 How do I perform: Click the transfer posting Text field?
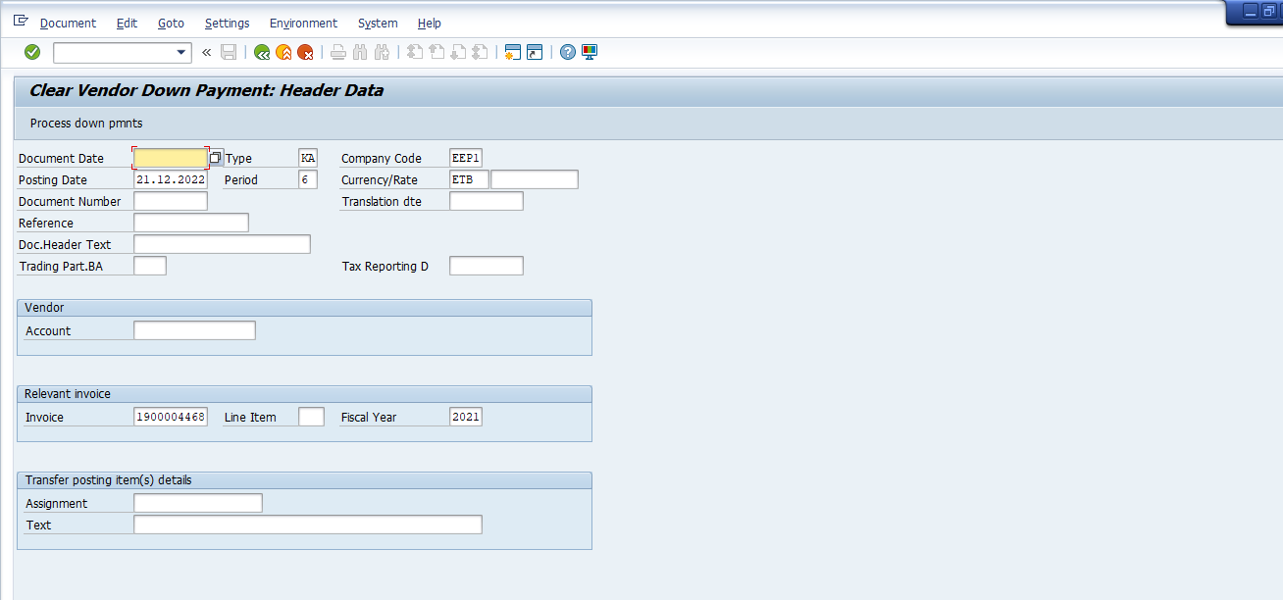tap(308, 525)
